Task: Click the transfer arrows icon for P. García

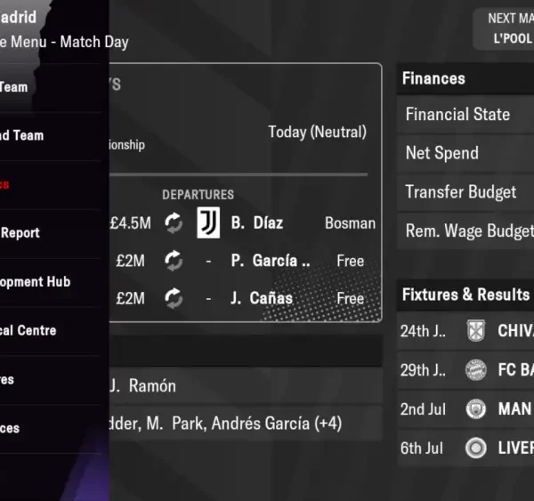Action: [174, 261]
